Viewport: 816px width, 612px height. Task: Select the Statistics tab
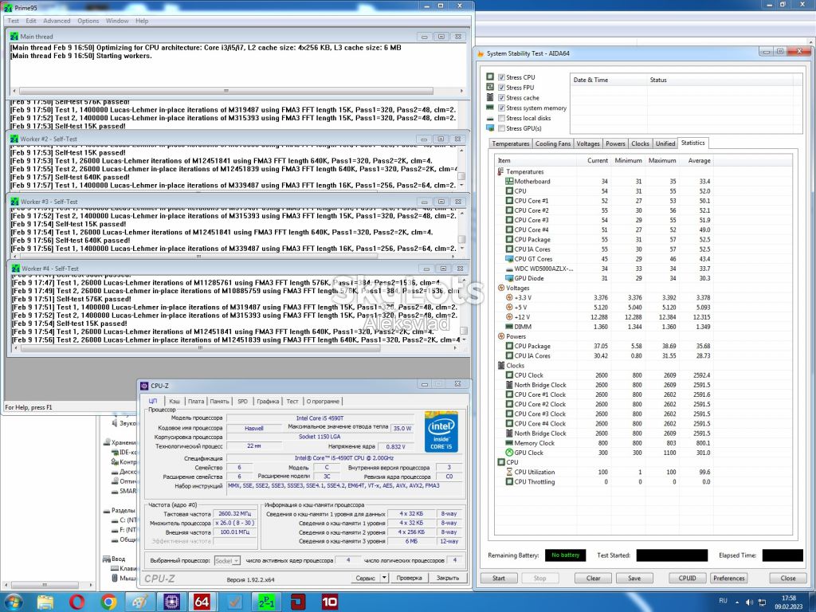pyautogui.click(x=692, y=143)
